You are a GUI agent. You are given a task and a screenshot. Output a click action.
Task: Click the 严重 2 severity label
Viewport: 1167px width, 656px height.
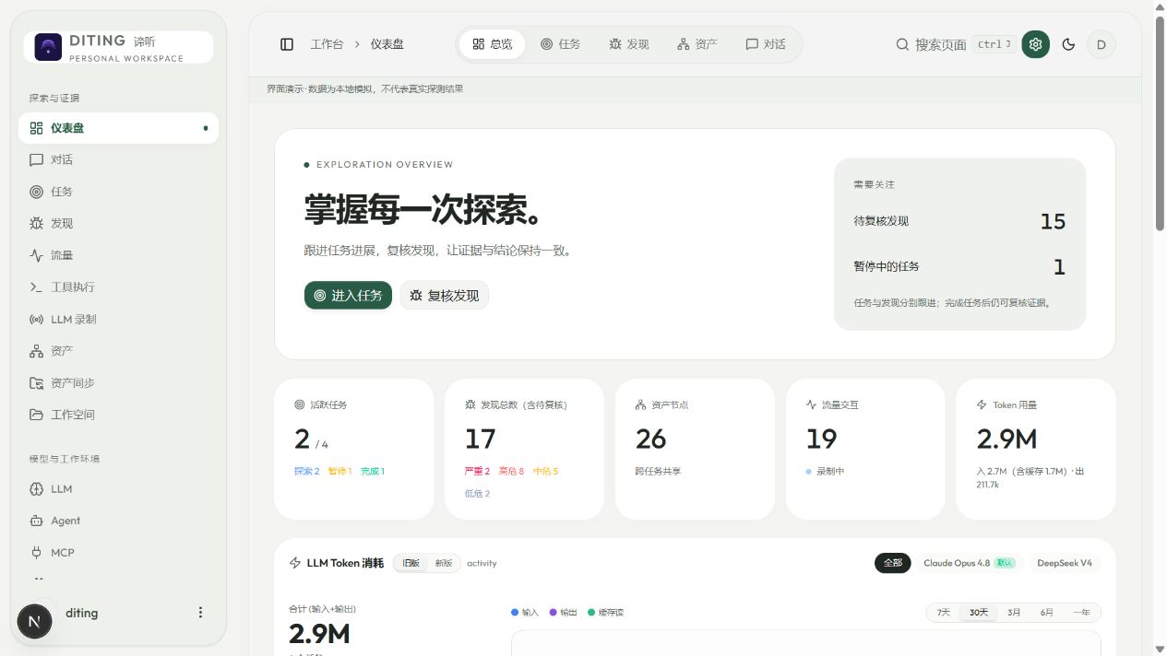coord(478,471)
